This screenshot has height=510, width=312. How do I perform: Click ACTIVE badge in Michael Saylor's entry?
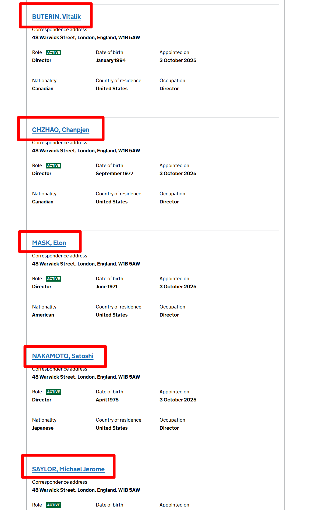pyautogui.click(x=54, y=505)
